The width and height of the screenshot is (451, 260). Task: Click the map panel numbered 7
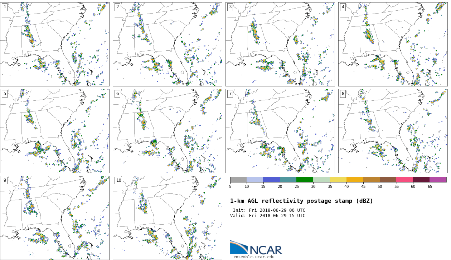(280, 131)
